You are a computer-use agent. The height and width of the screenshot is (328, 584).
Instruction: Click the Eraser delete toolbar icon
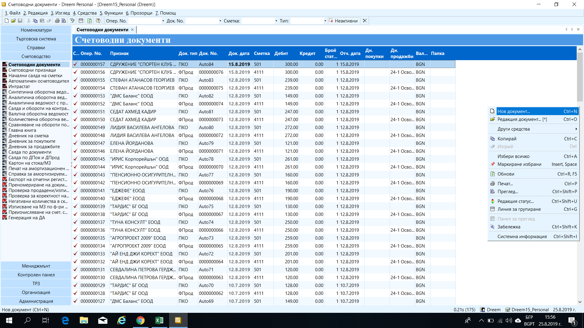[x=49, y=21]
